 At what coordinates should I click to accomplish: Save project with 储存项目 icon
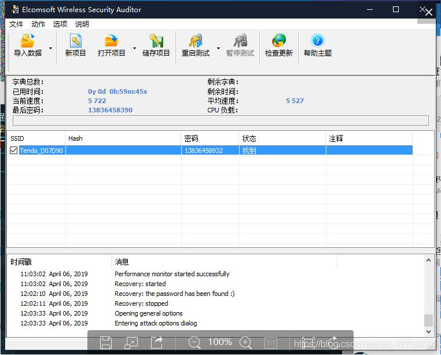pos(156,46)
